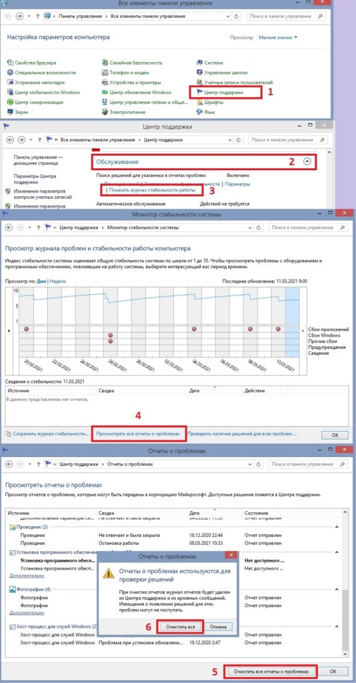This screenshot has height=683, width=356.
Task: Click Очистить все in the dialog
Action: click(180, 626)
